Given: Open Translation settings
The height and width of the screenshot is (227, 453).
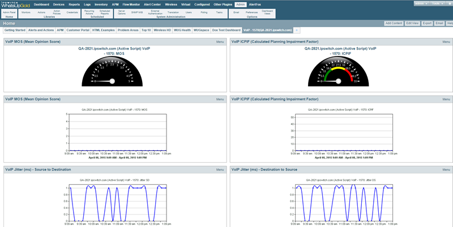Looking at the screenshot, I should coord(173,12).
